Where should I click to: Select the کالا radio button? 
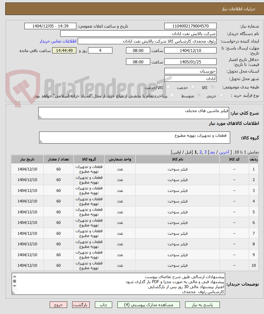pos(213,87)
